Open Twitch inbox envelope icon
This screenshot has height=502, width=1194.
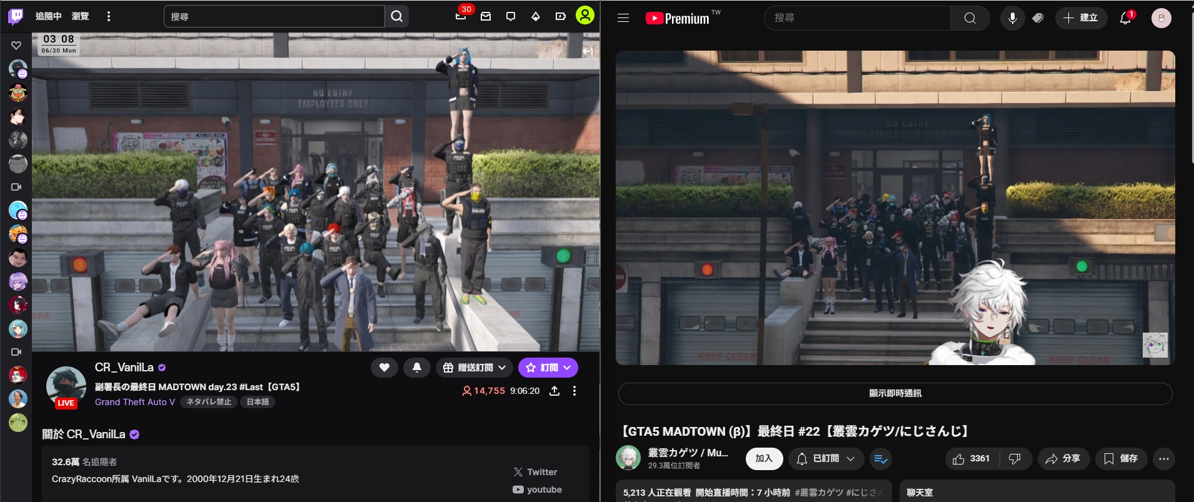(x=486, y=16)
